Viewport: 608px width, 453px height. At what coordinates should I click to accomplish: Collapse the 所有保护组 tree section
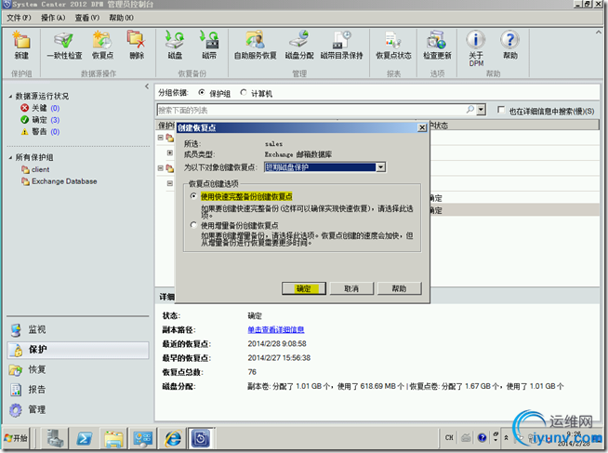coord(10,157)
